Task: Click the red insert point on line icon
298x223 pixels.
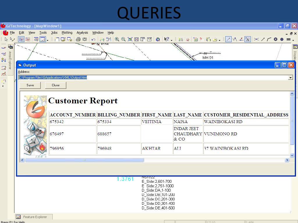Action: 241,39
